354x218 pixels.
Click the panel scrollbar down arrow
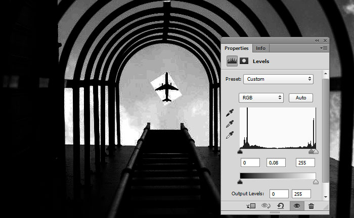326,197
